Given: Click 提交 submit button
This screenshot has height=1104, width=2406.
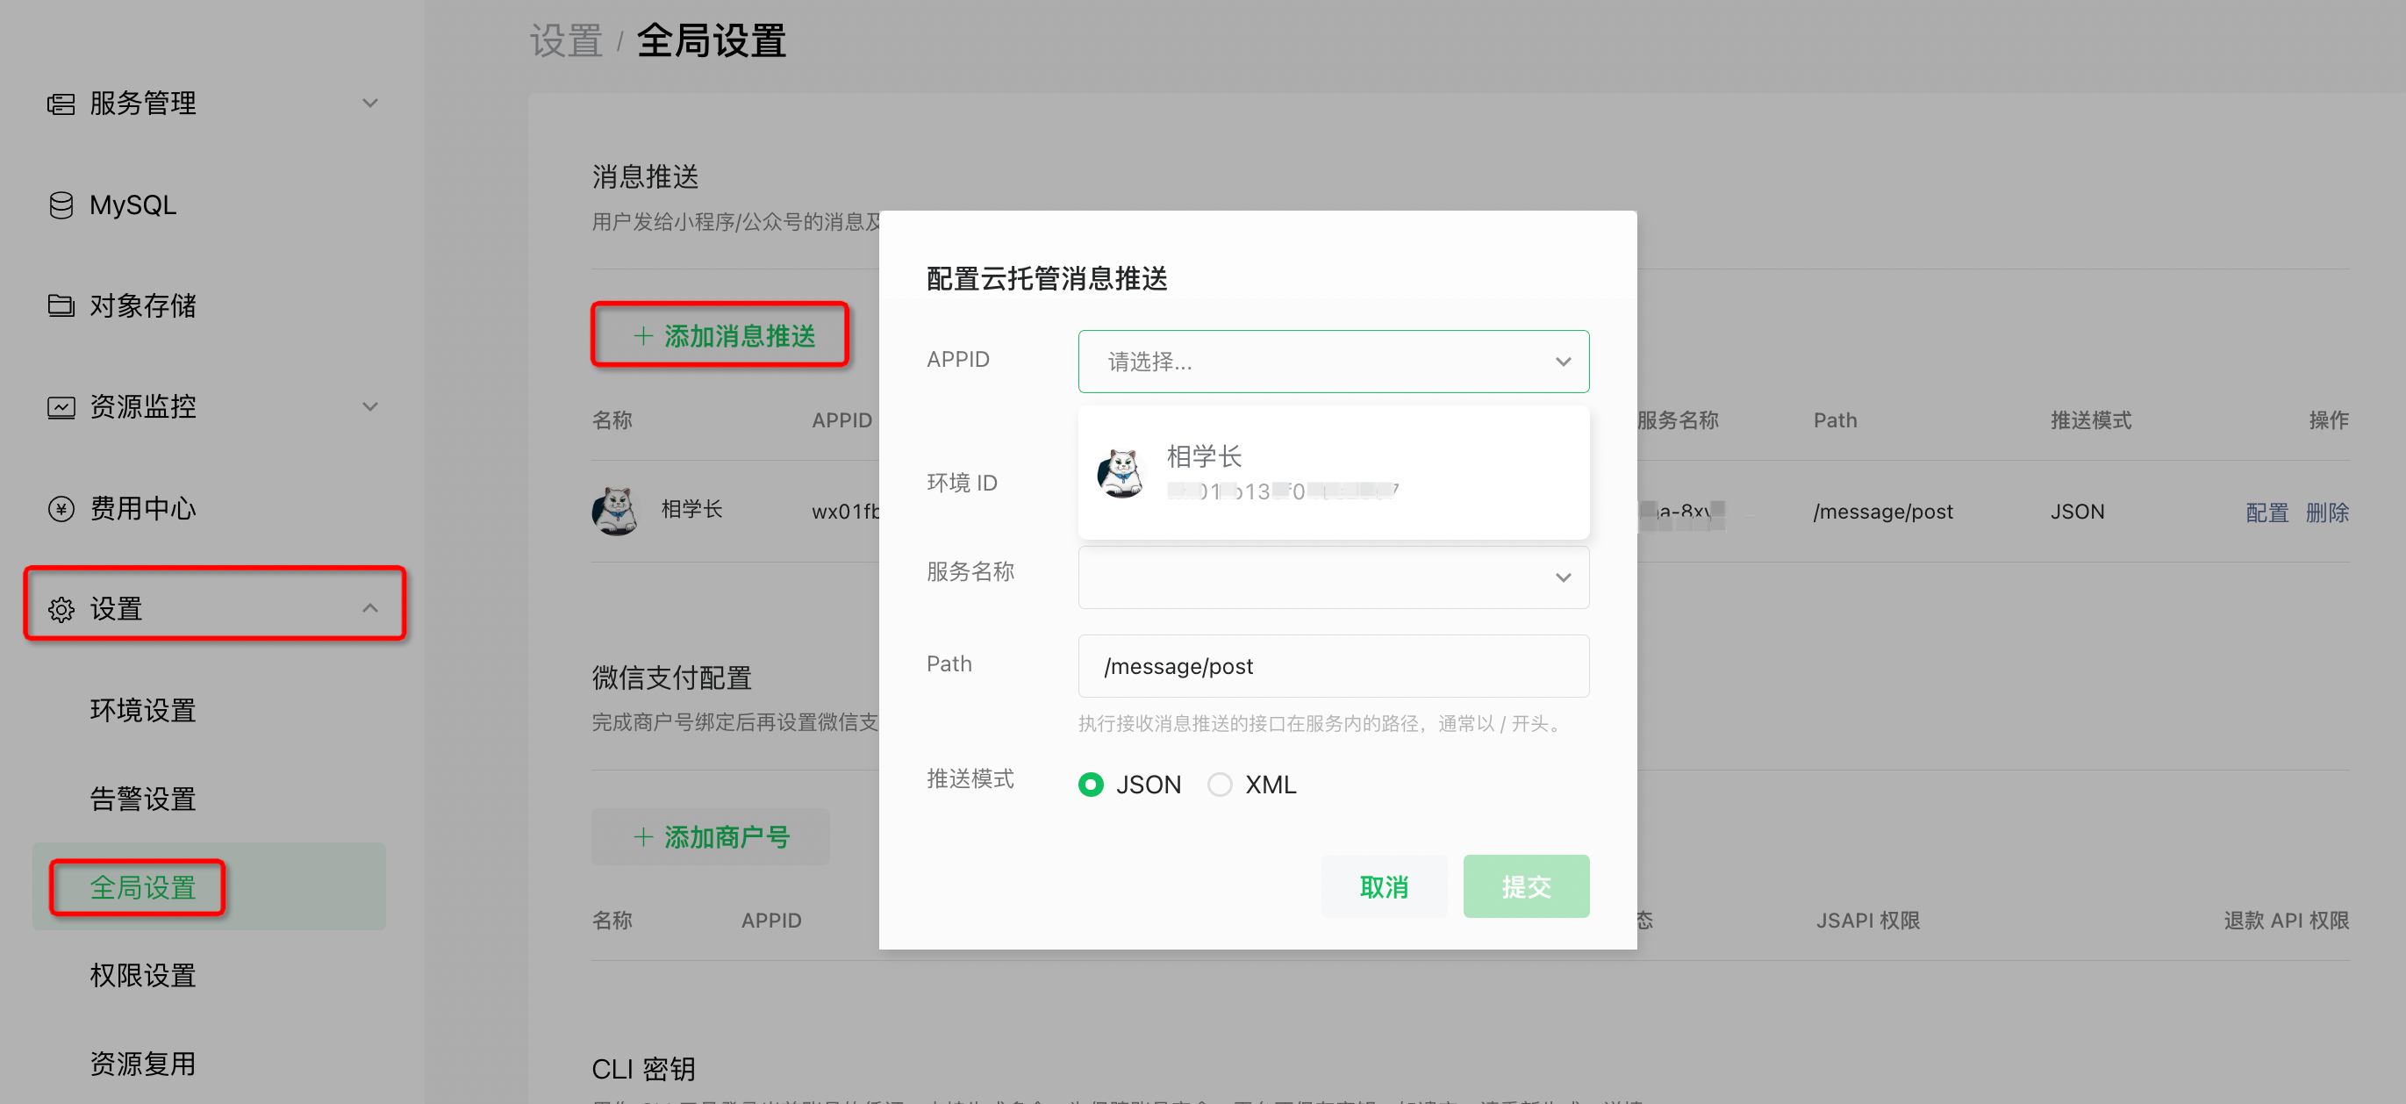Looking at the screenshot, I should [1525, 886].
